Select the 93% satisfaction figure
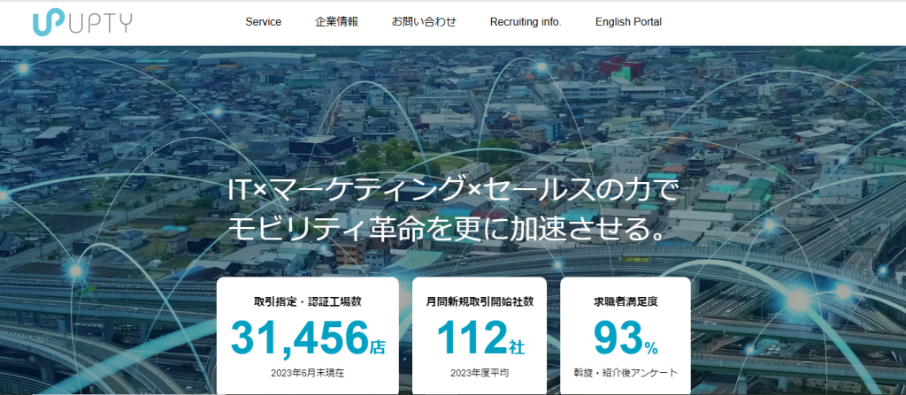 (x=626, y=338)
